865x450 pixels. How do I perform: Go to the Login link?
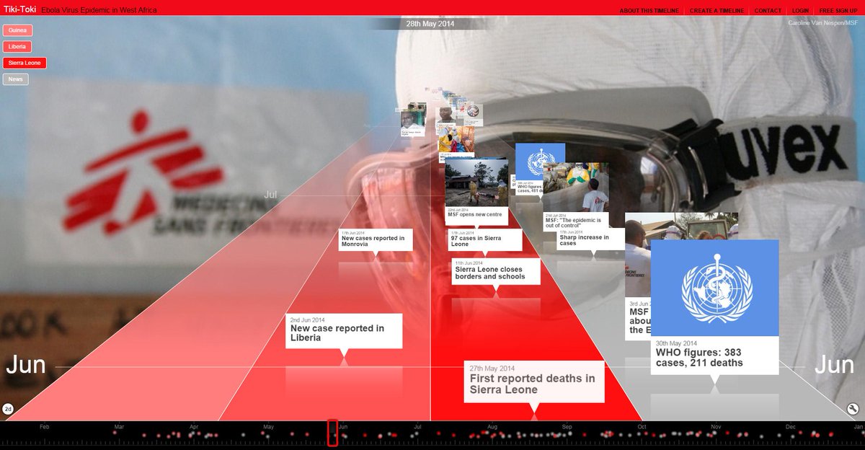point(800,11)
